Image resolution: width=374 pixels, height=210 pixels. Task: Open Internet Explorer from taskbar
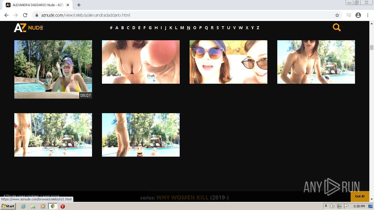[x=23, y=206]
